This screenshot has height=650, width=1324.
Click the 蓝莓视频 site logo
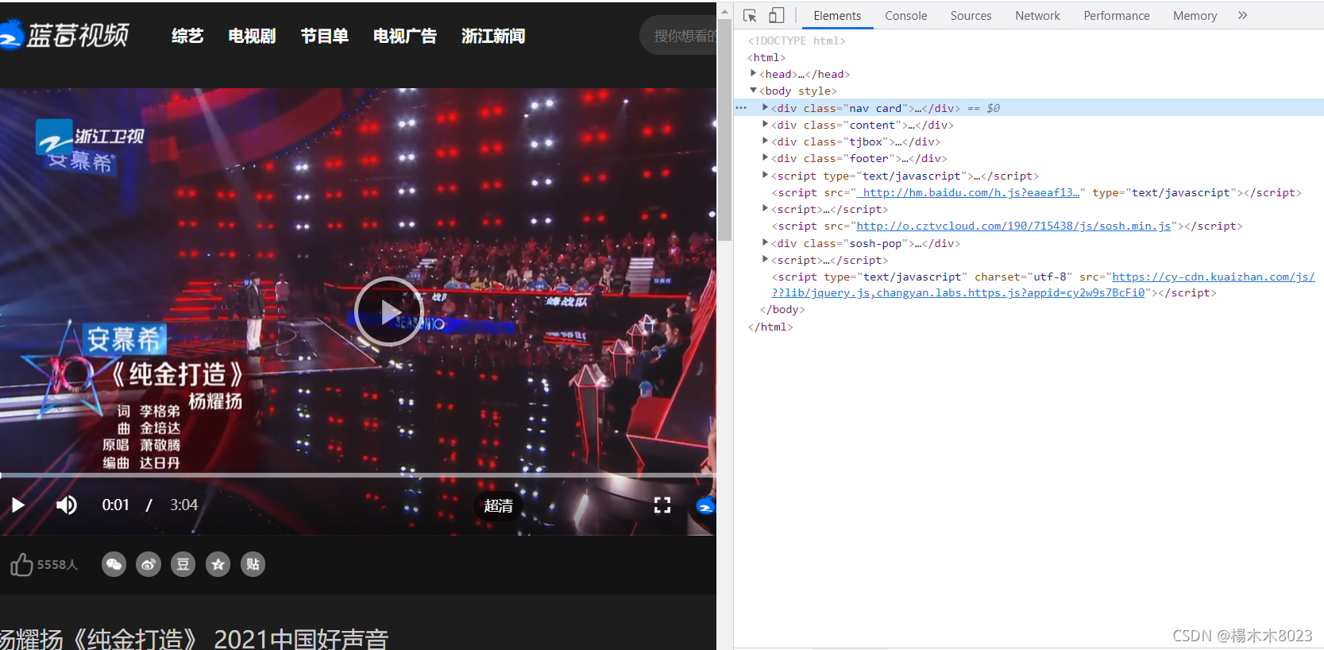pyautogui.click(x=64, y=35)
